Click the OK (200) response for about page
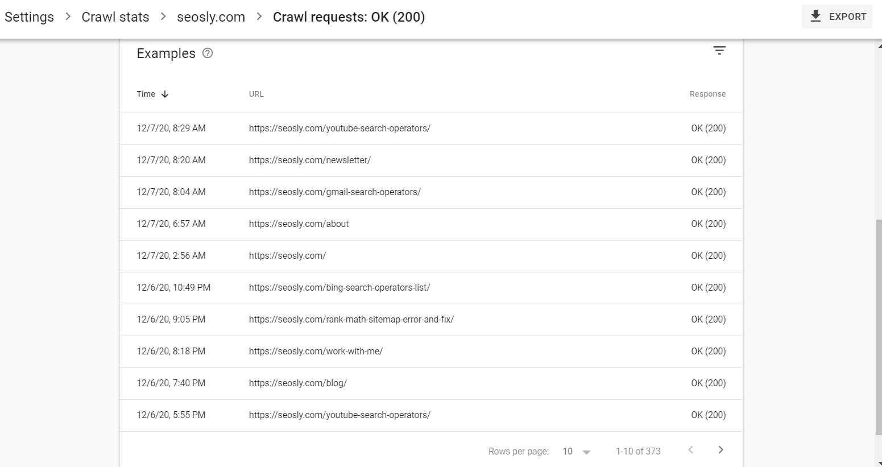The image size is (882, 467). point(708,224)
